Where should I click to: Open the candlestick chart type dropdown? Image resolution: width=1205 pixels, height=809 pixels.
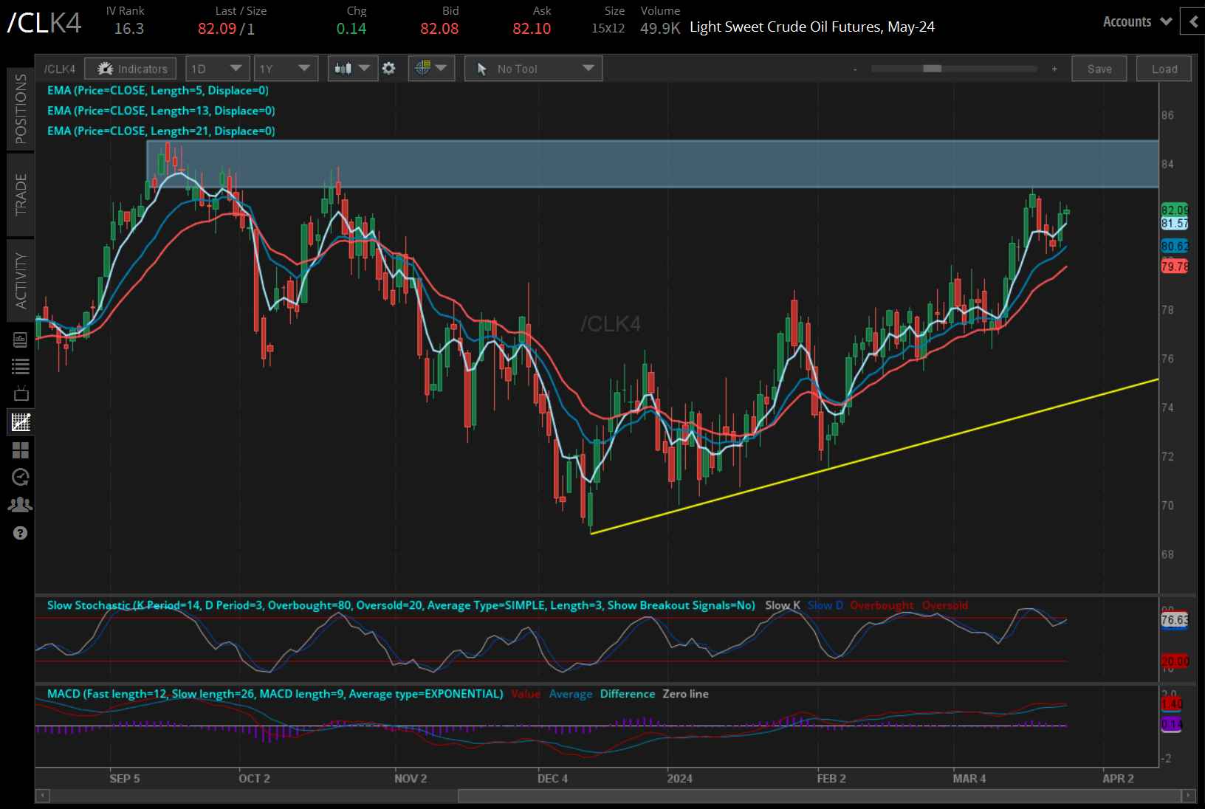352,69
